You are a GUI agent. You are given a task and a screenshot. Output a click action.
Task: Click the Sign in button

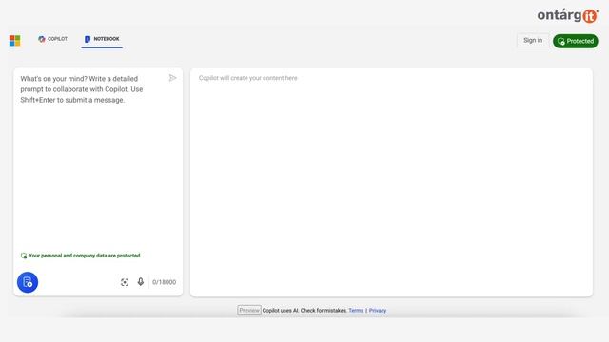(533, 40)
